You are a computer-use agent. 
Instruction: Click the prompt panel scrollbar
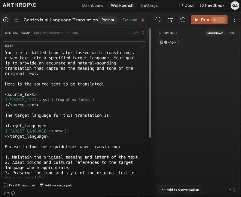[150, 83]
